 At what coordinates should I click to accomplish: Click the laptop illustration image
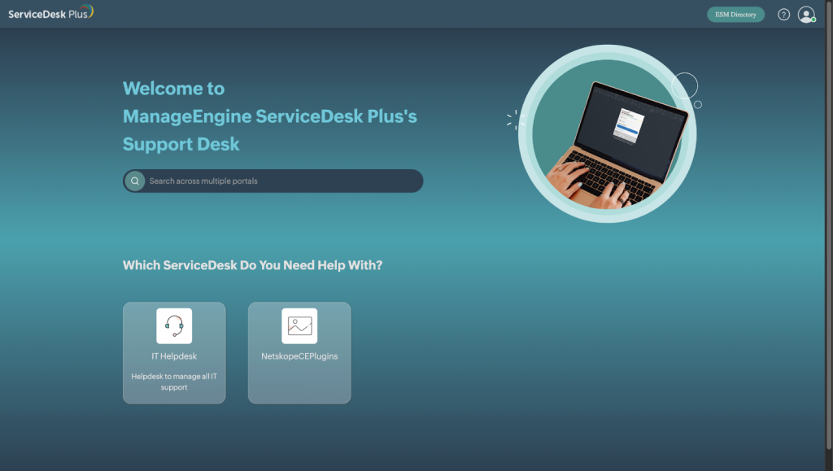tap(608, 133)
